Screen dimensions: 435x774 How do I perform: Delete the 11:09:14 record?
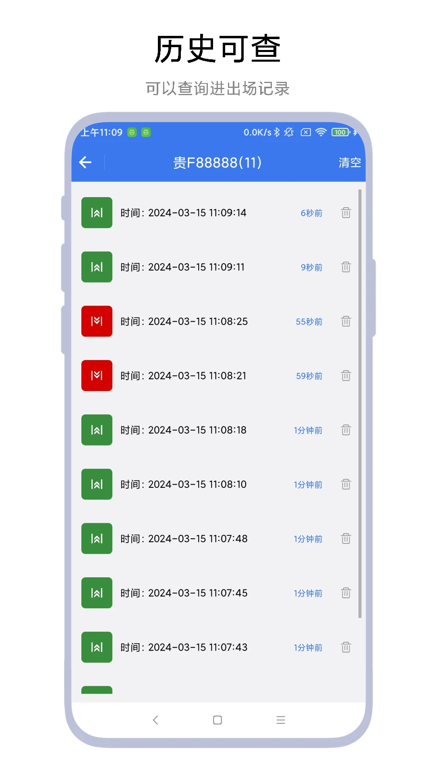(346, 212)
